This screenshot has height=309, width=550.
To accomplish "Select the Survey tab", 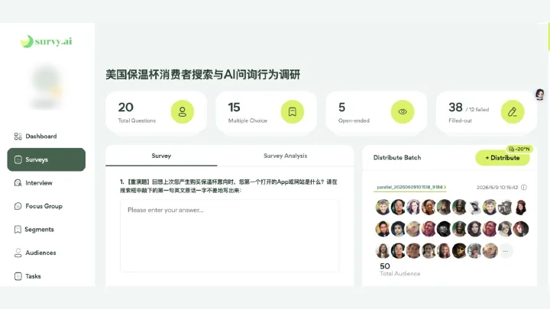I will 161,156.
